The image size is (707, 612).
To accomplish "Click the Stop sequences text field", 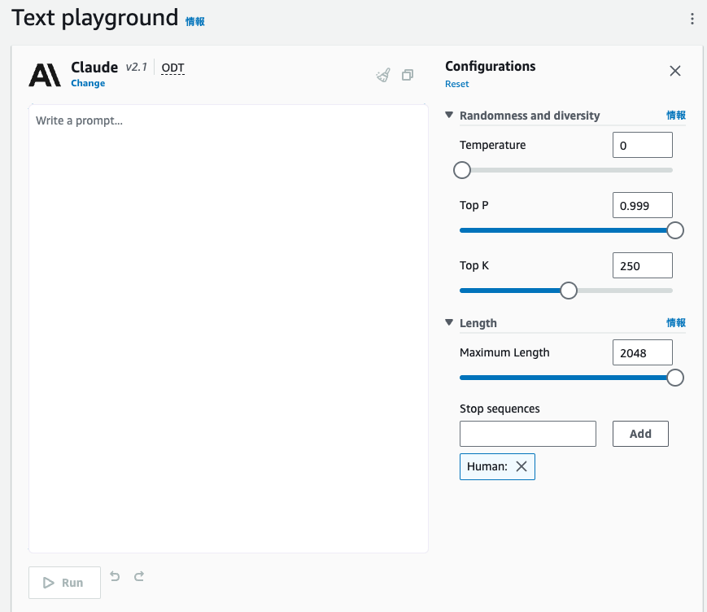I will click(x=528, y=434).
